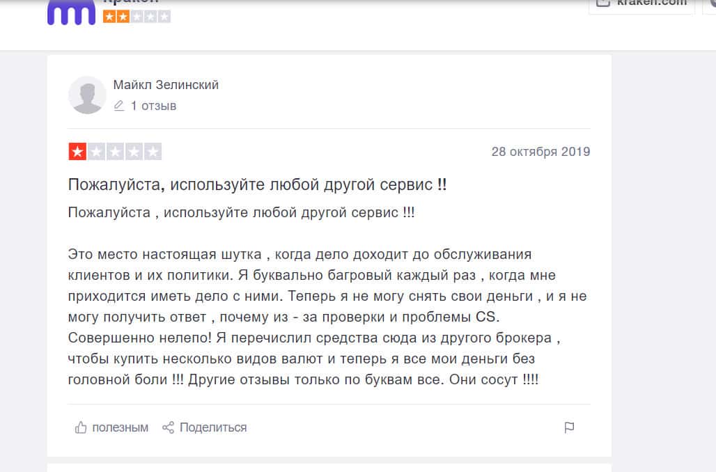Image resolution: width=716 pixels, height=472 pixels.
Task: Click the external link icon beside kraken.com
Action: point(602,3)
